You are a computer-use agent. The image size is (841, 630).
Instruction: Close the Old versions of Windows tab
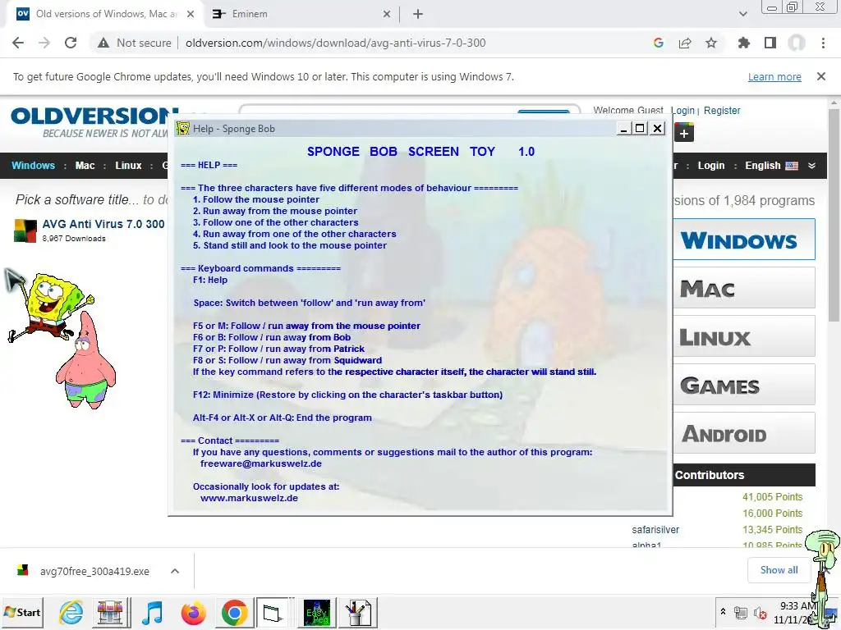pos(190,14)
